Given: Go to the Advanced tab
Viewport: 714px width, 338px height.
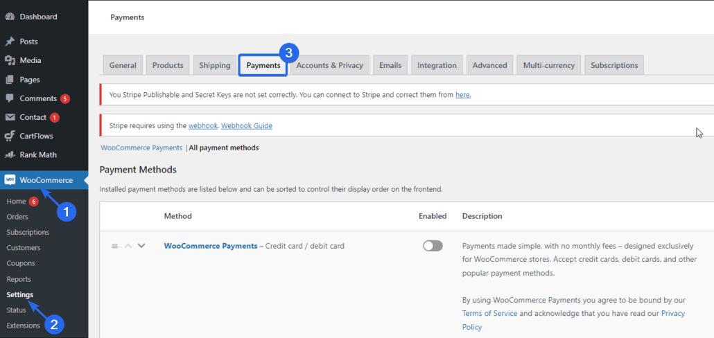Looking at the screenshot, I should 489,65.
